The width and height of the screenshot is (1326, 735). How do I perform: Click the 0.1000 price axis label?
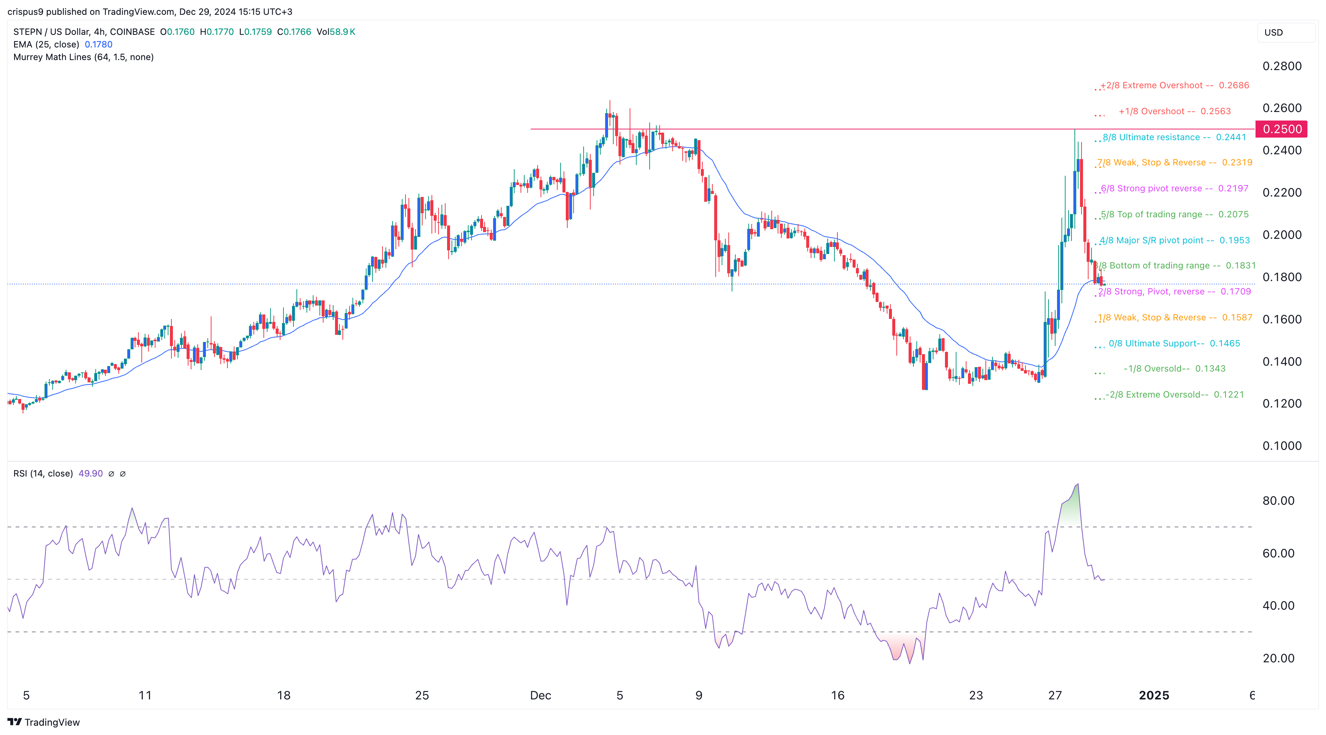coord(1282,445)
